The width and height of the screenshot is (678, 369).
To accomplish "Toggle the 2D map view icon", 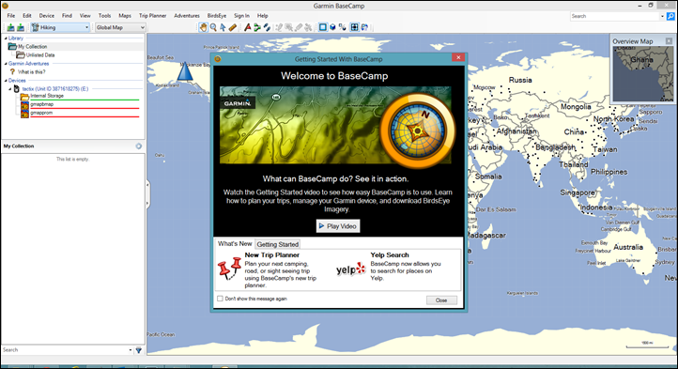I will point(323,27).
